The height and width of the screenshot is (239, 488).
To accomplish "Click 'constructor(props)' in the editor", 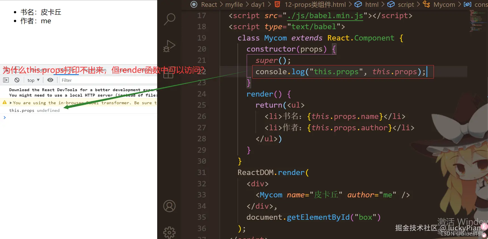I will tap(287, 49).
